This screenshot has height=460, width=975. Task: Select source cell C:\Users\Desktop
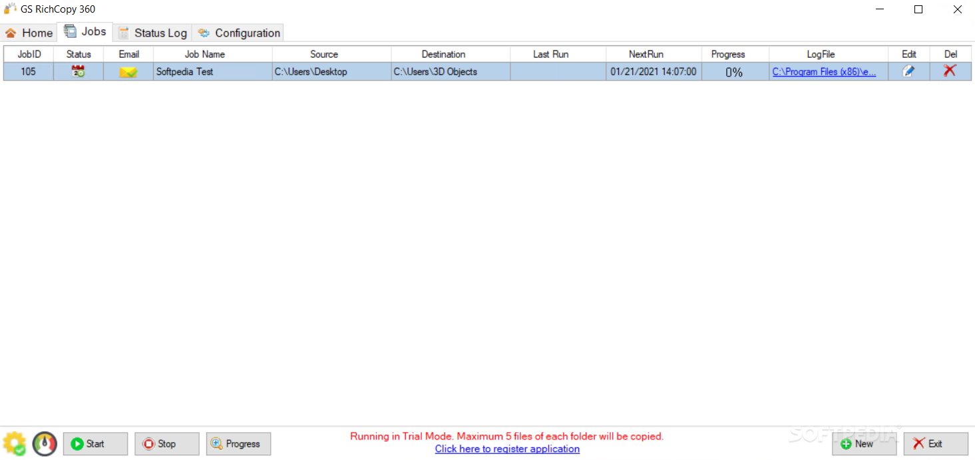pyautogui.click(x=331, y=72)
